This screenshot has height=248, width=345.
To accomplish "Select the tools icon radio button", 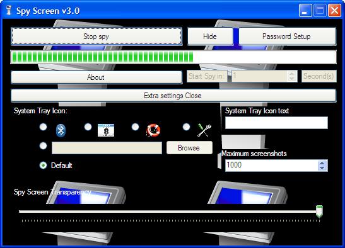I will tap(186, 127).
